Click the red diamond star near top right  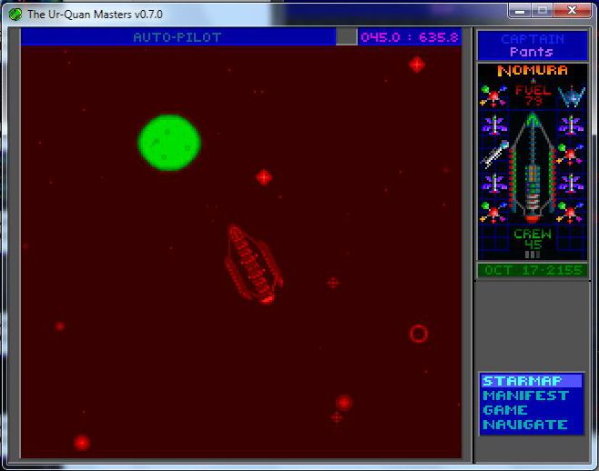point(417,65)
